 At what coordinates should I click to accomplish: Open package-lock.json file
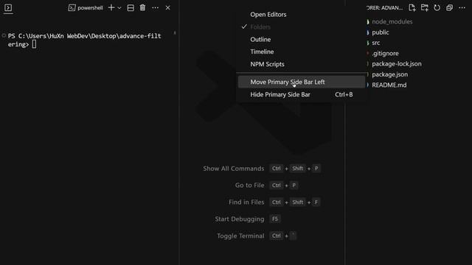point(397,64)
